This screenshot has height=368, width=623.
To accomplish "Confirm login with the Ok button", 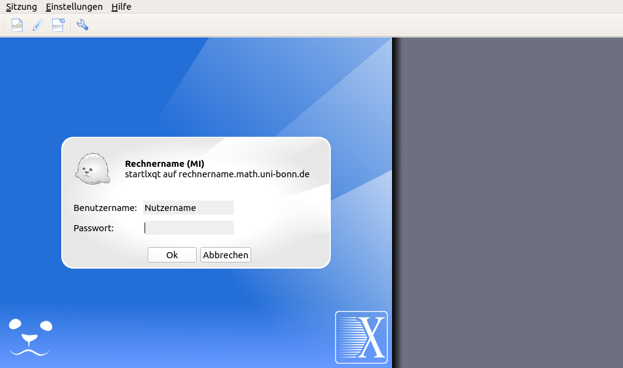I will click(x=172, y=255).
